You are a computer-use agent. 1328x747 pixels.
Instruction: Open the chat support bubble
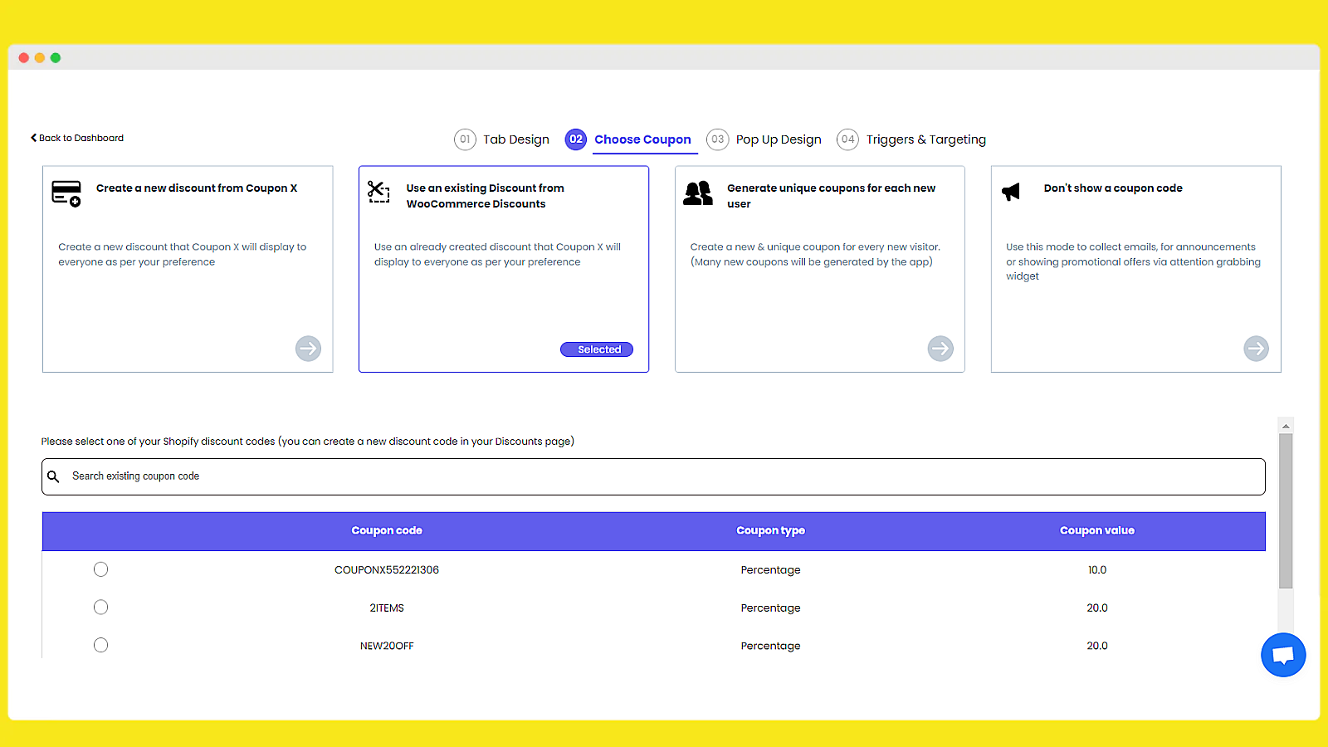click(1282, 655)
